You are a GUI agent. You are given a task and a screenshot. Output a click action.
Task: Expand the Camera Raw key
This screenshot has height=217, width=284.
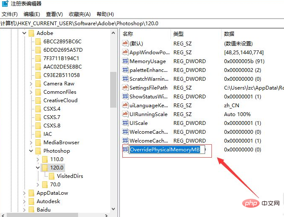coord(31,84)
